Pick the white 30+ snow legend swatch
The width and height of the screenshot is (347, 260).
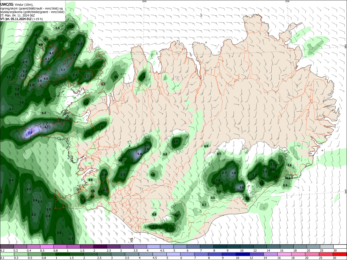[340, 247]
